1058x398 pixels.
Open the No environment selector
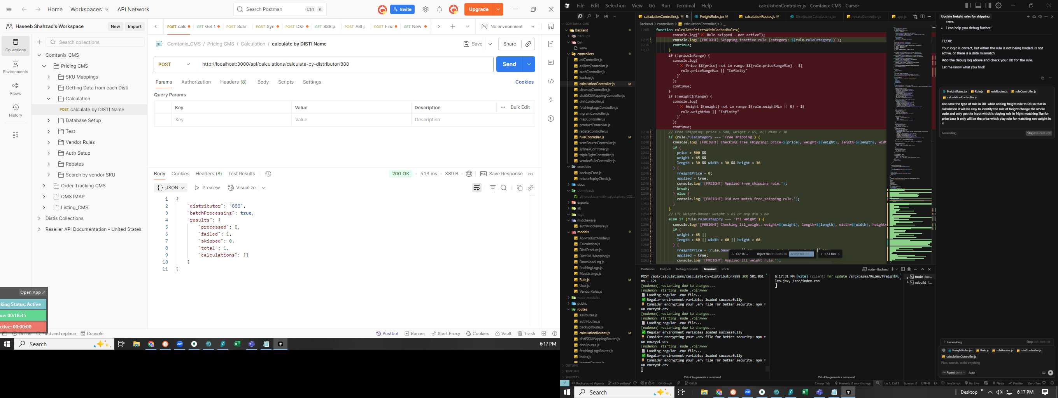(x=508, y=27)
